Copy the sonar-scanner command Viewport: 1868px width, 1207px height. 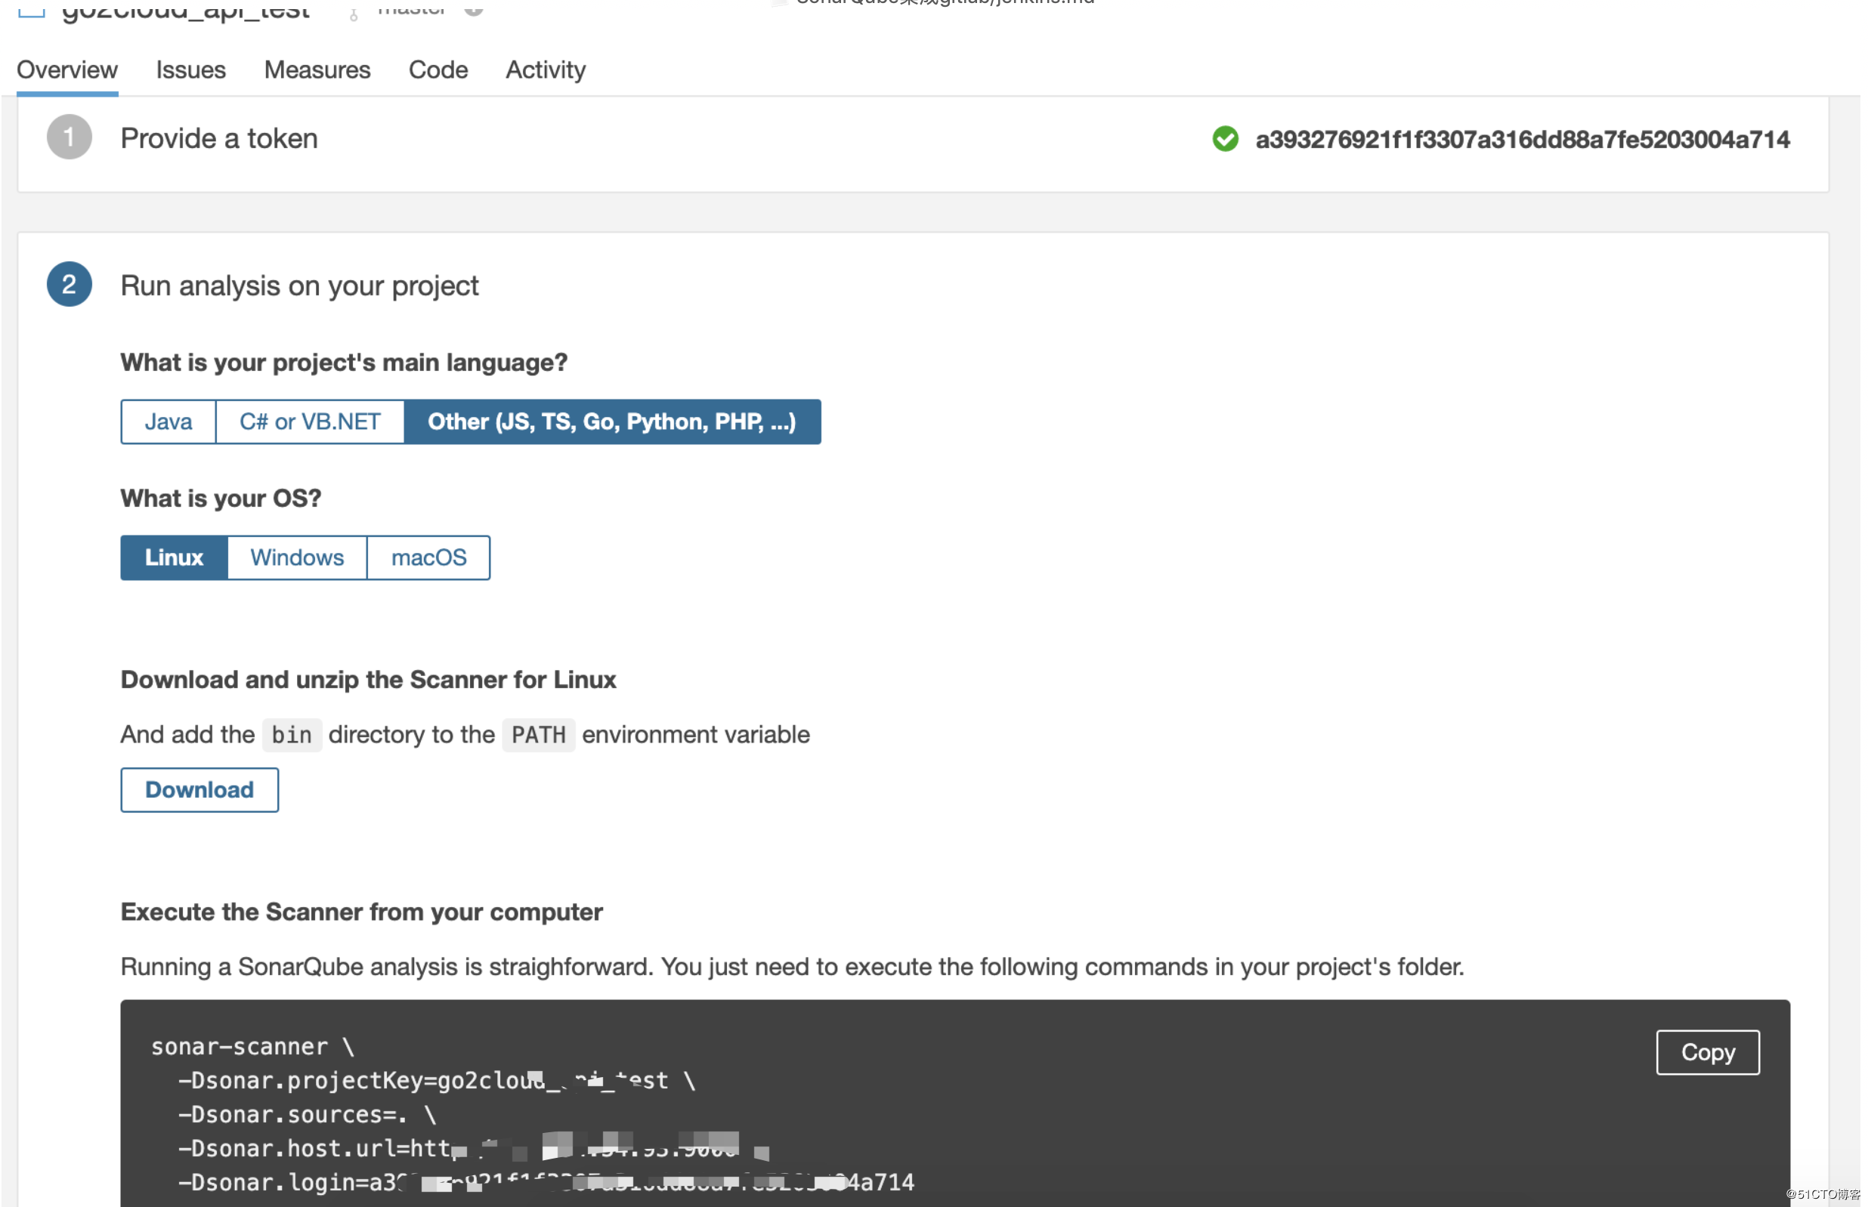coord(1706,1052)
